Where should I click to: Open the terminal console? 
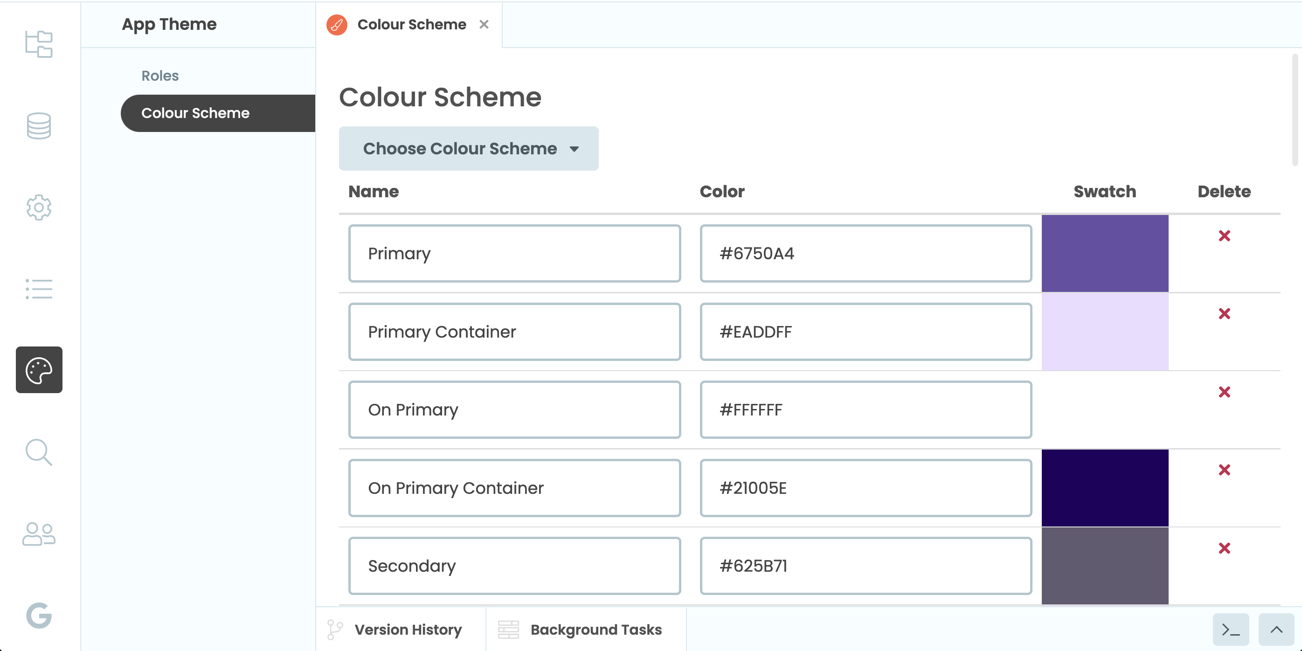click(x=1230, y=629)
